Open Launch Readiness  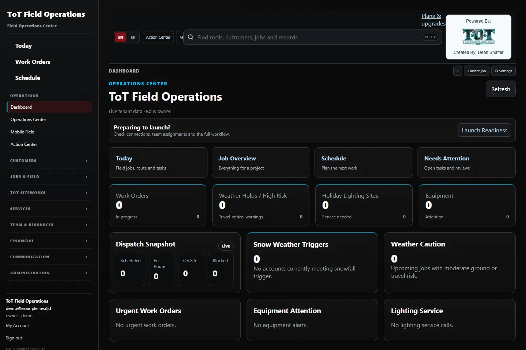484,130
